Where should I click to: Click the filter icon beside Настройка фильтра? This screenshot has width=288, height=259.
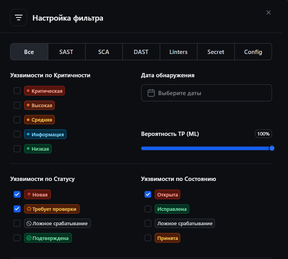pyautogui.click(x=19, y=17)
